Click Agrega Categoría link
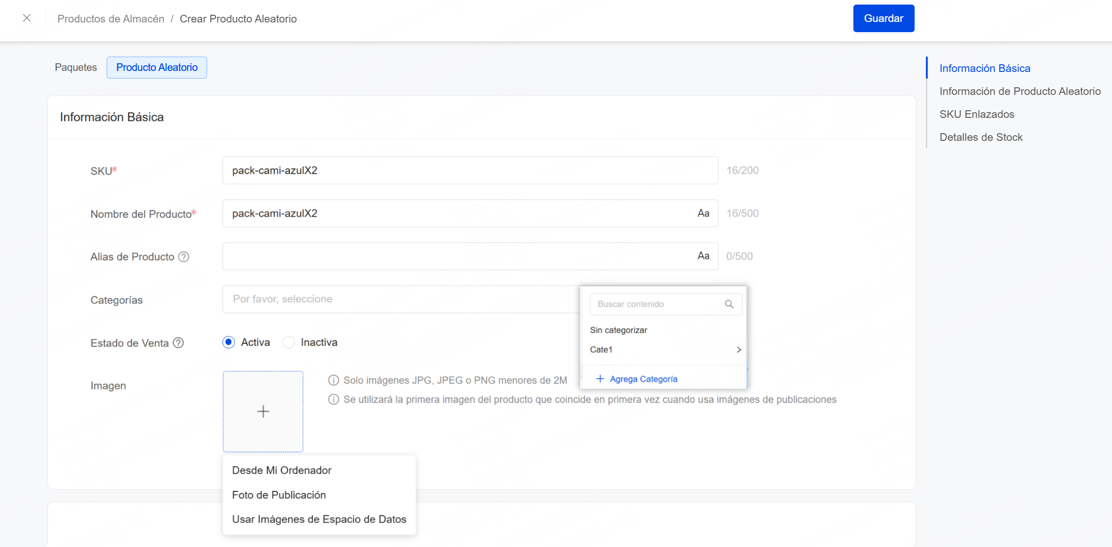The height and width of the screenshot is (547, 1112). (x=643, y=379)
